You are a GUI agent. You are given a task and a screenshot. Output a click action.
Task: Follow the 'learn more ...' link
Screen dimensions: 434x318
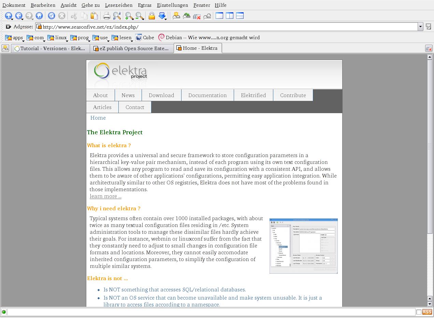pyautogui.click(x=105, y=196)
